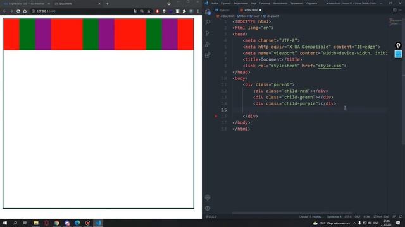Click the div.parent breadcrumb
The height and width of the screenshot is (227, 405).
(271, 16)
